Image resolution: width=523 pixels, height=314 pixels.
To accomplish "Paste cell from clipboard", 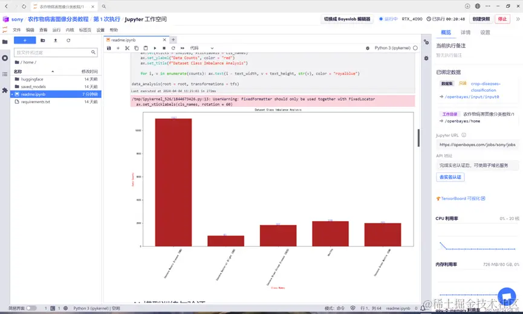I will point(146,48).
